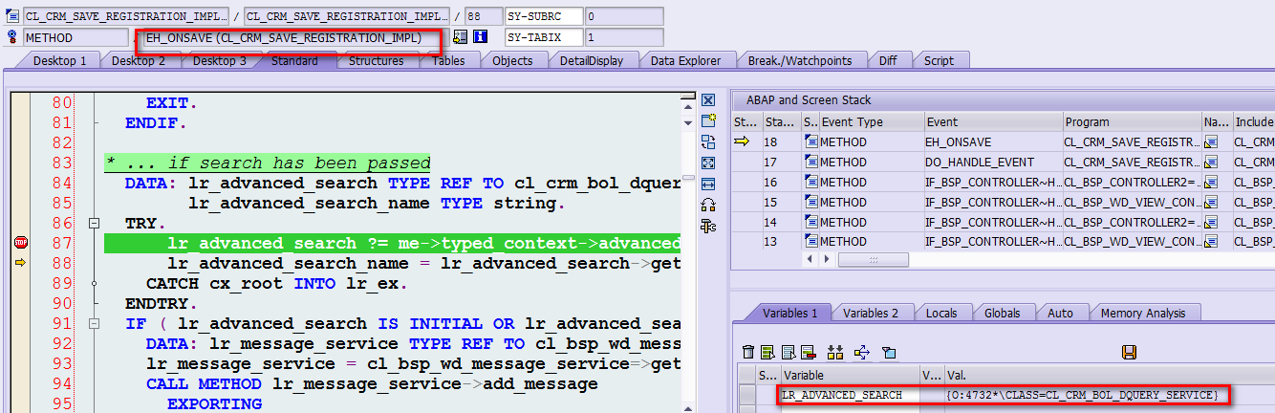Click the New Tool icon in the side strip
Screen dimensions: 1275x413
708,121
